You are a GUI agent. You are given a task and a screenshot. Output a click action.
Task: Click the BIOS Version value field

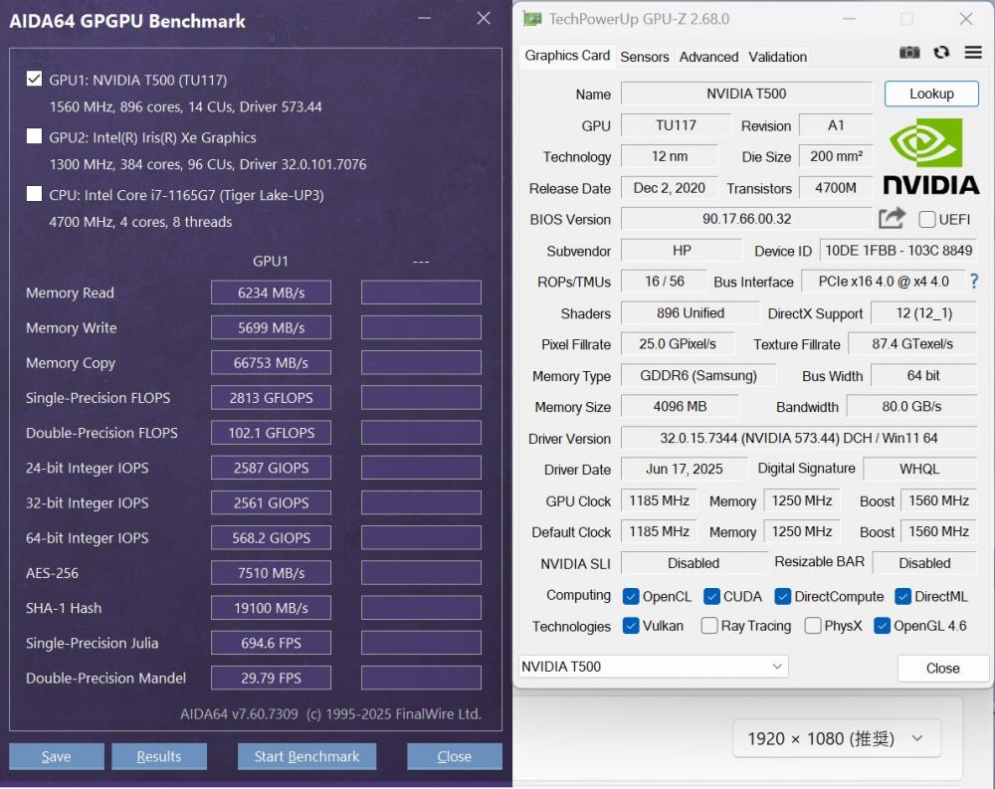746,219
